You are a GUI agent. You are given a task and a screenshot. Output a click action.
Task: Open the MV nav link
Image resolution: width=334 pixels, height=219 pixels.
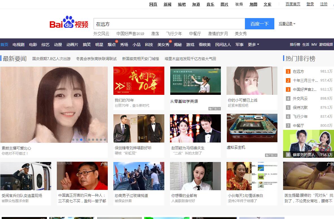314,44
